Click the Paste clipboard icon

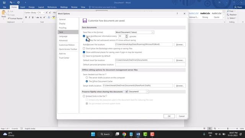coord(3,13)
